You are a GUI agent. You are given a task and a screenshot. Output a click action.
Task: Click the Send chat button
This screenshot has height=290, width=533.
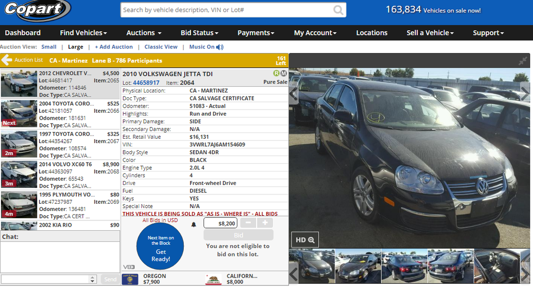pyautogui.click(x=110, y=279)
